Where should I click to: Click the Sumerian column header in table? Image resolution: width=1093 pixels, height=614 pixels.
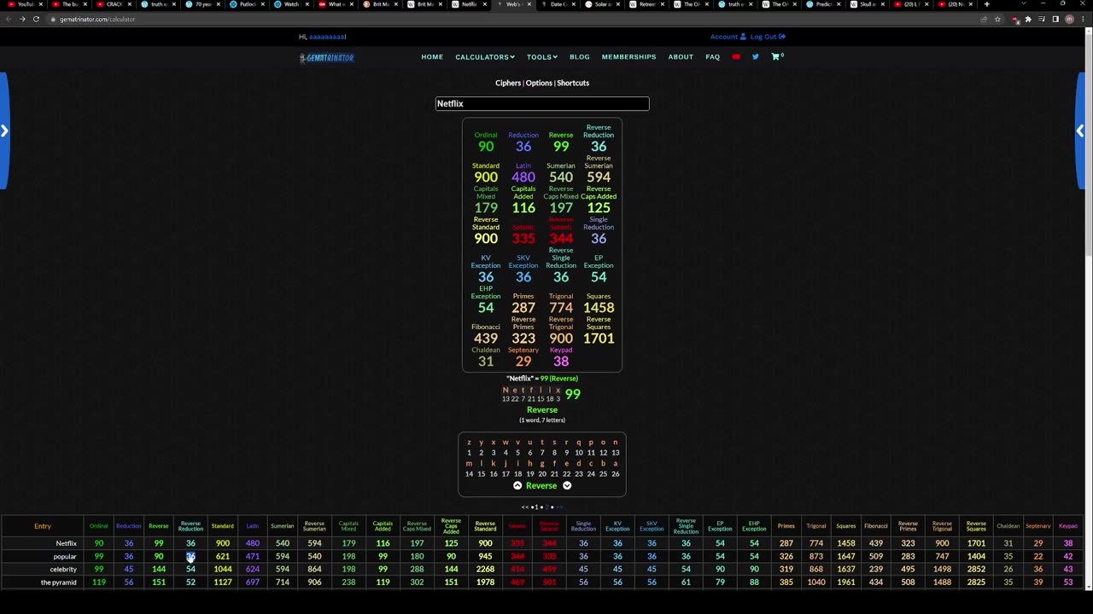click(x=283, y=526)
